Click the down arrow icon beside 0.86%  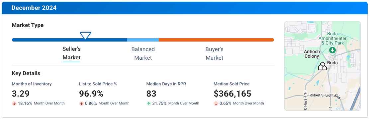[81, 104]
